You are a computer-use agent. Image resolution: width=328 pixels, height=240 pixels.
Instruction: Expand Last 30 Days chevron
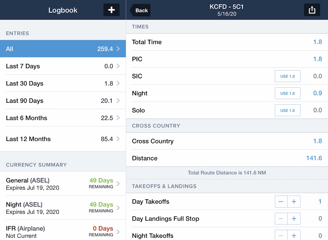[x=118, y=83]
